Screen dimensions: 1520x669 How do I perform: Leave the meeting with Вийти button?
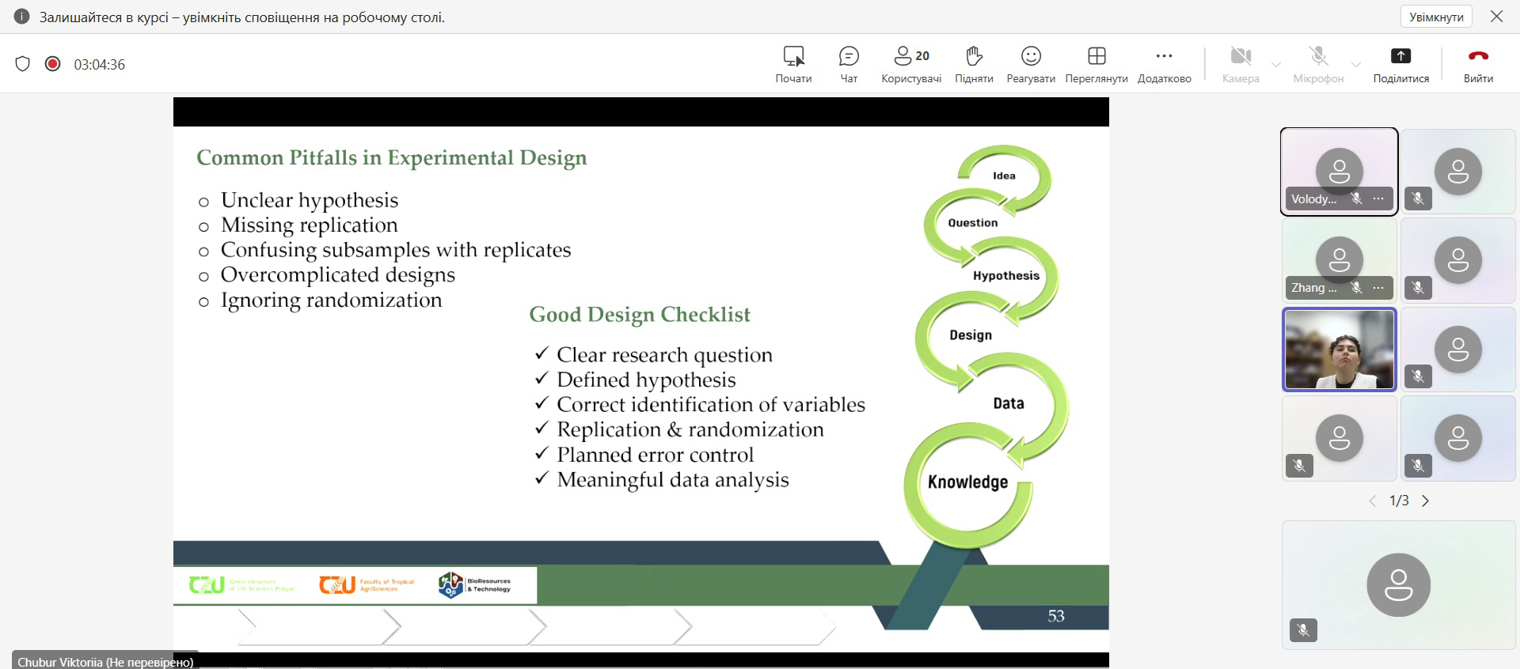(1478, 64)
